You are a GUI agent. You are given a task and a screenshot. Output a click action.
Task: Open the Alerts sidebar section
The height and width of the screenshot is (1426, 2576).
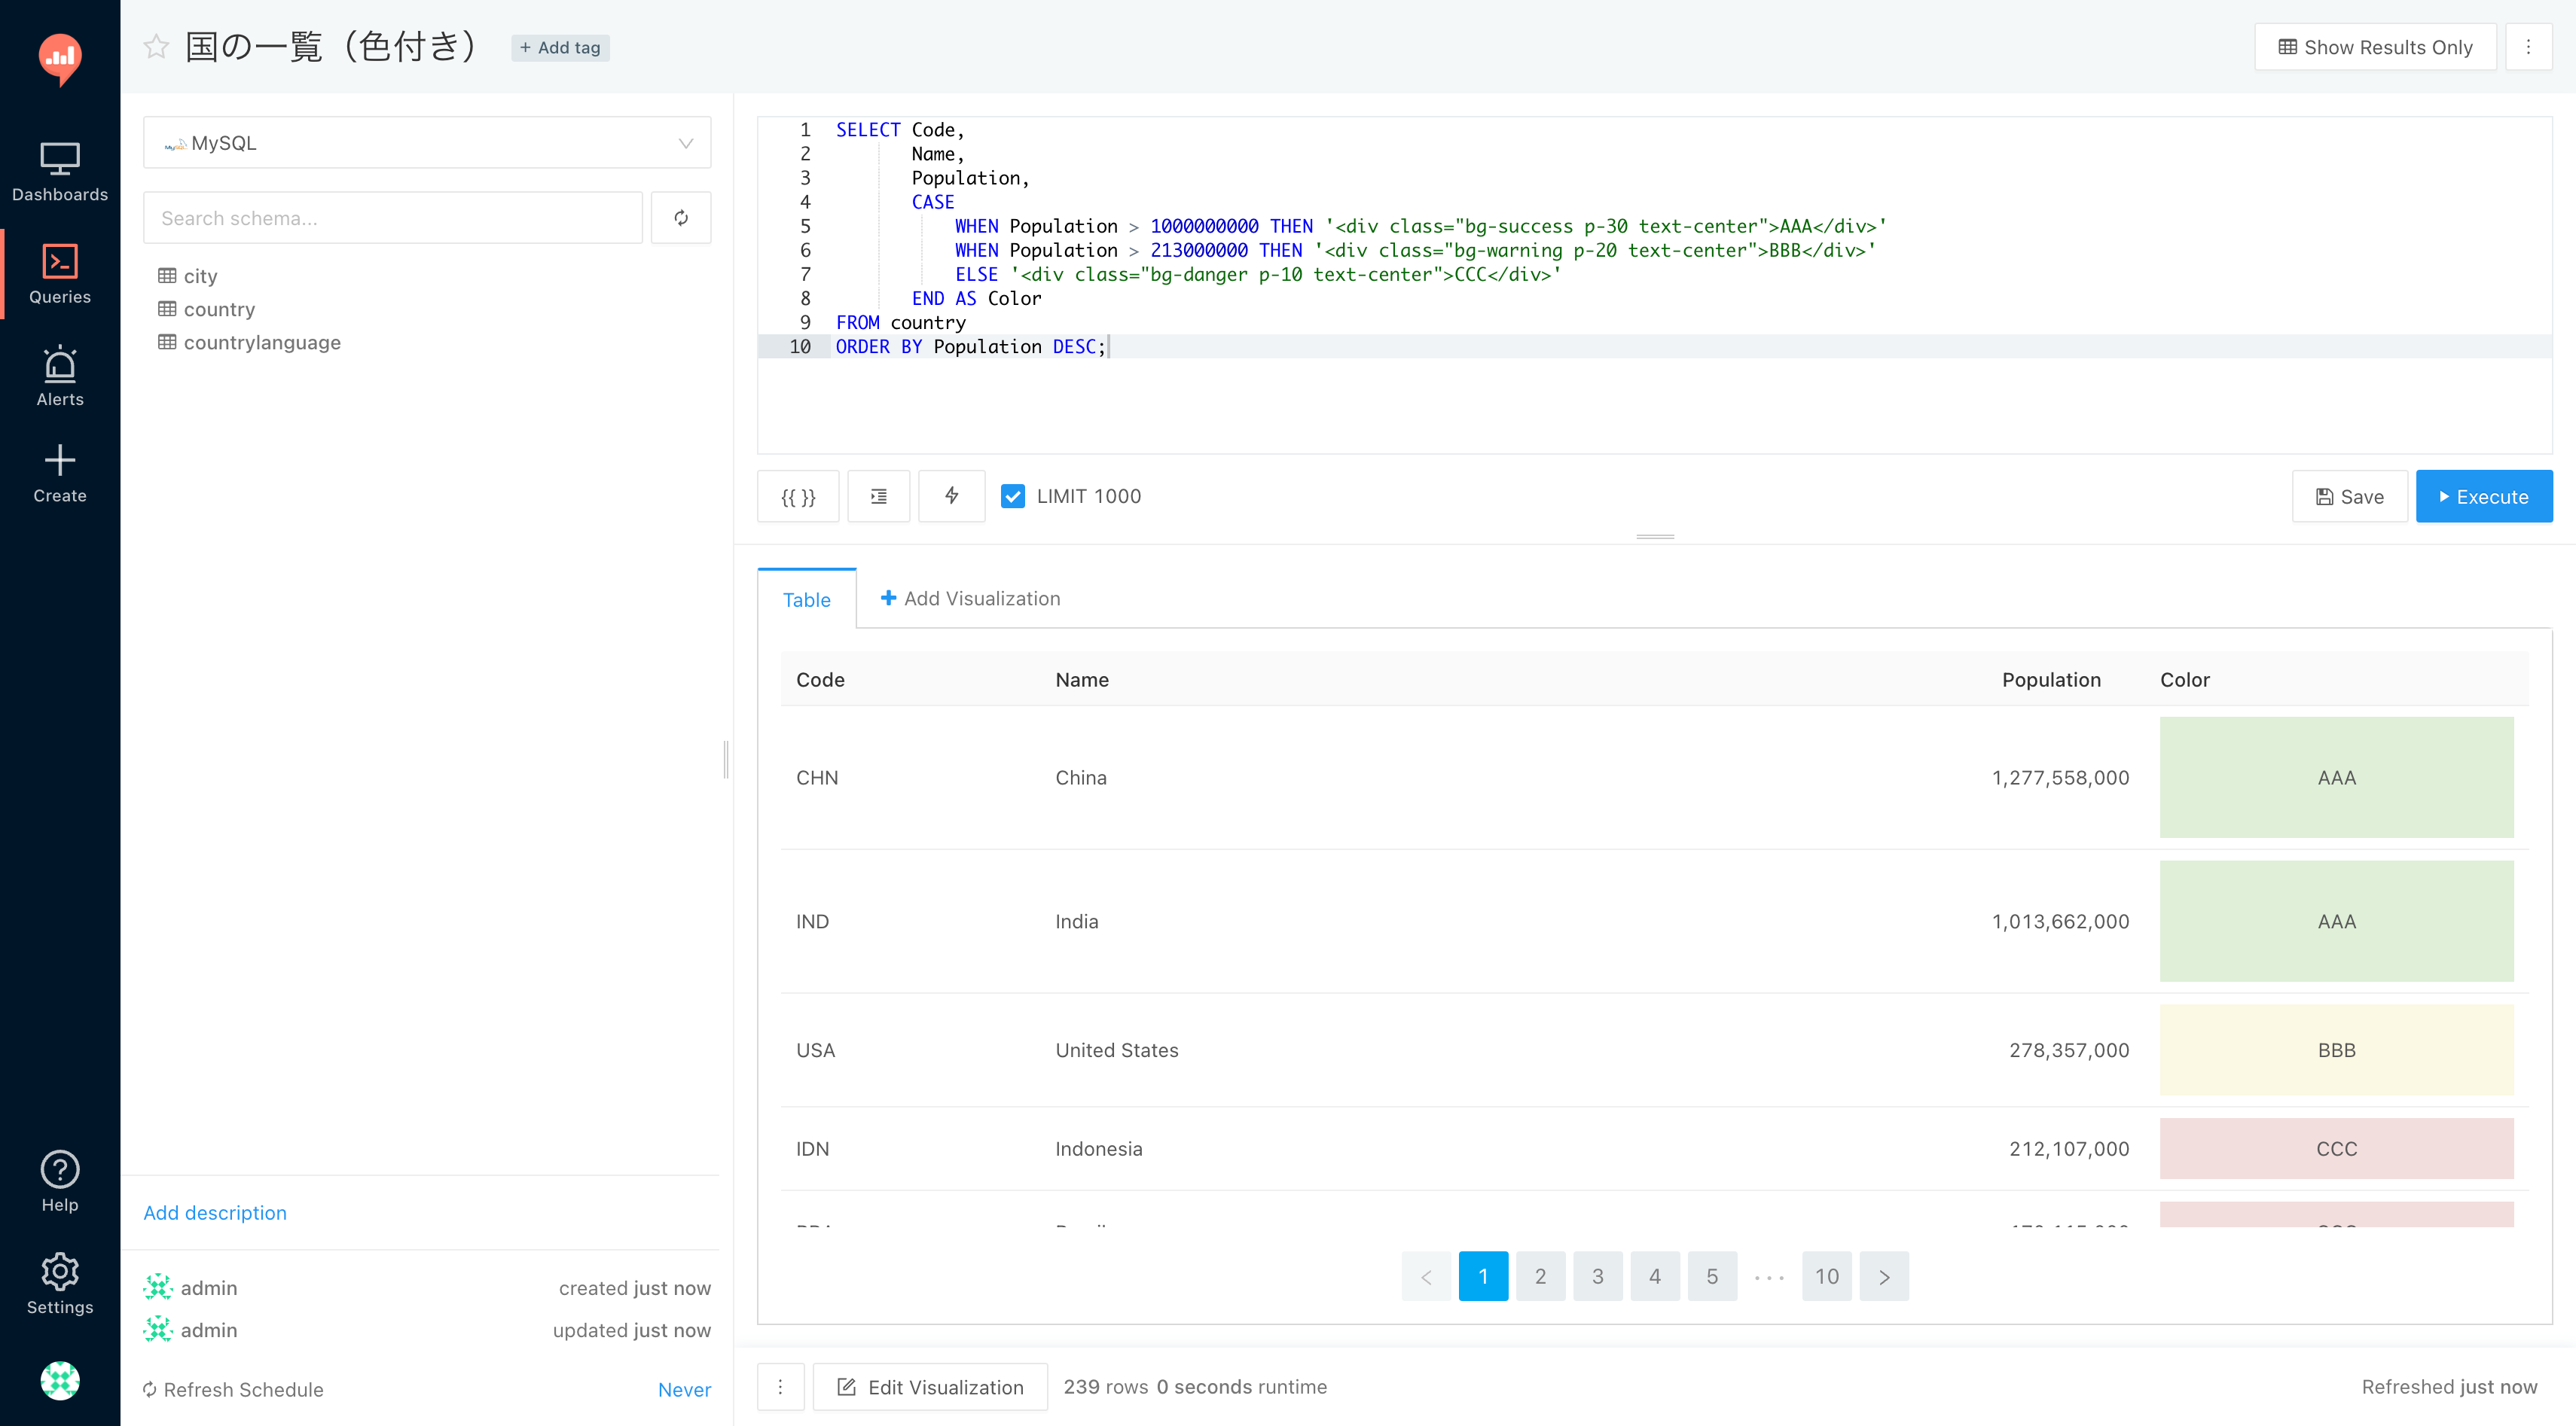(60, 376)
